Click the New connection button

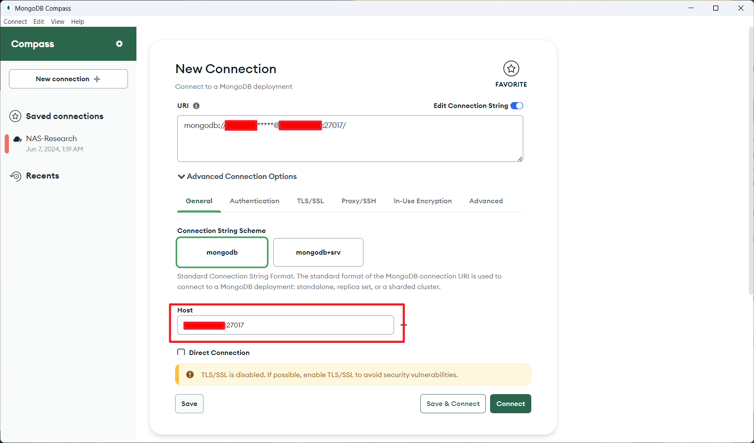[x=68, y=79]
